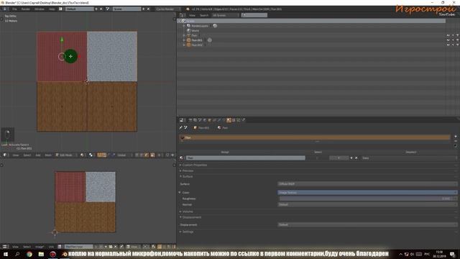
Task: Unlink material with X icon
Action: coord(356,158)
